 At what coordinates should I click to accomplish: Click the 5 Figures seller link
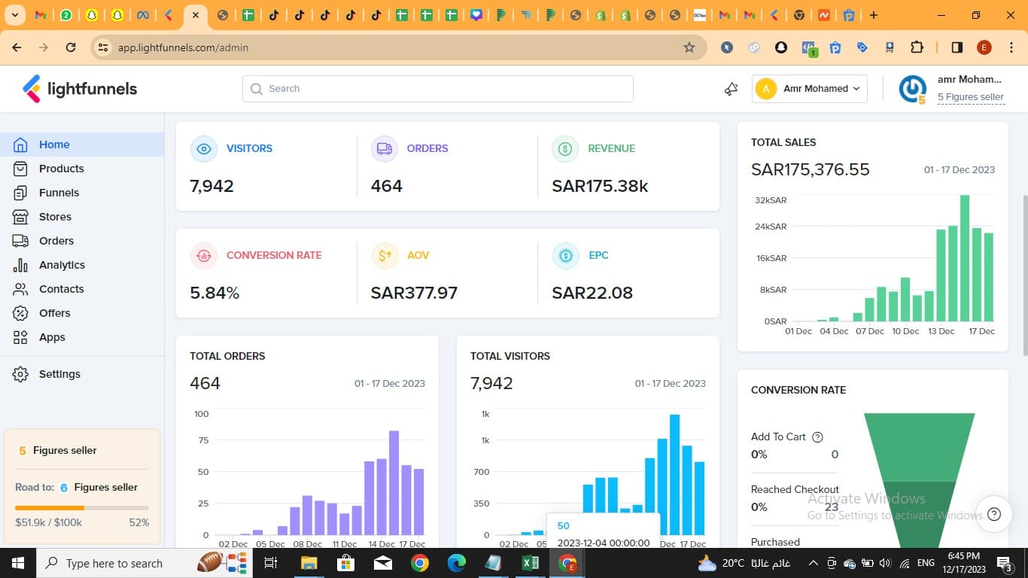point(970,97)
